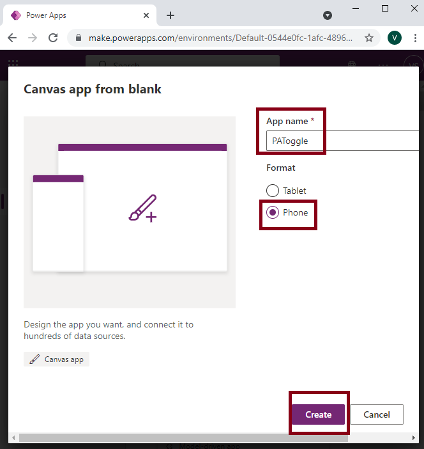Viewport: 424px width, 449px height.
Task: Open a new browser tab
Action: [x=170, y=15]
